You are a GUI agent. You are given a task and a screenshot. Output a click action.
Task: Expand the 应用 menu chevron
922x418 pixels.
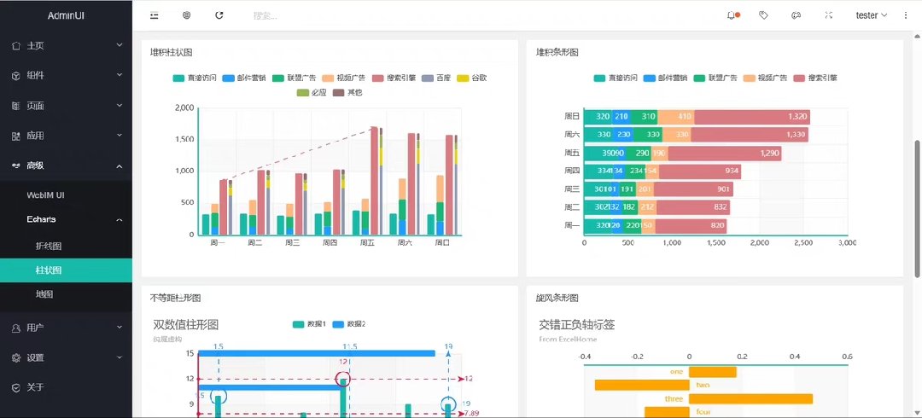(120, 136)
